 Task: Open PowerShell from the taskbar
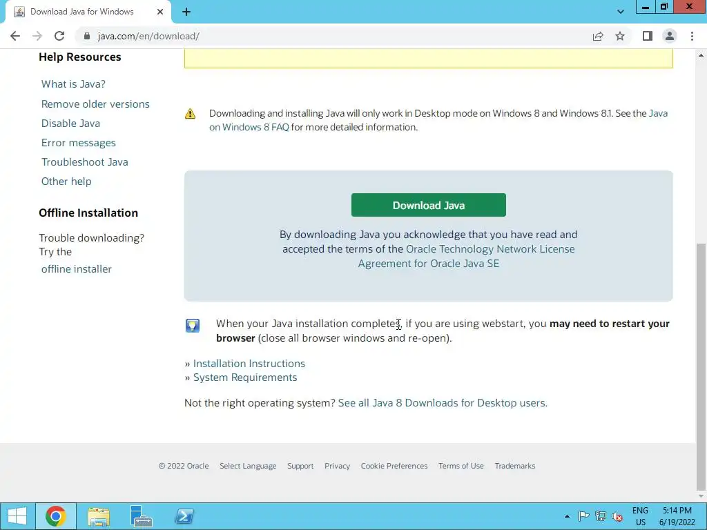184,516
